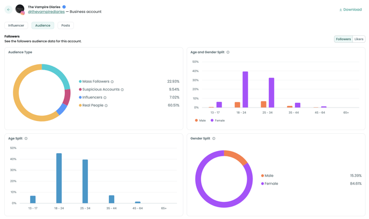The width and height of the screenshot is (369, 219).
Task: Show info for Age Split chart
Action: point(26,139)
